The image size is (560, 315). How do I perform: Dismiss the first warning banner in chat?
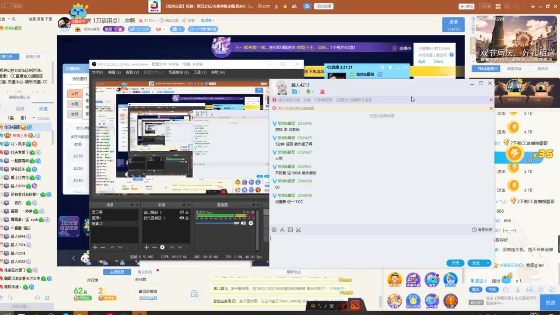tap(491, 100)
